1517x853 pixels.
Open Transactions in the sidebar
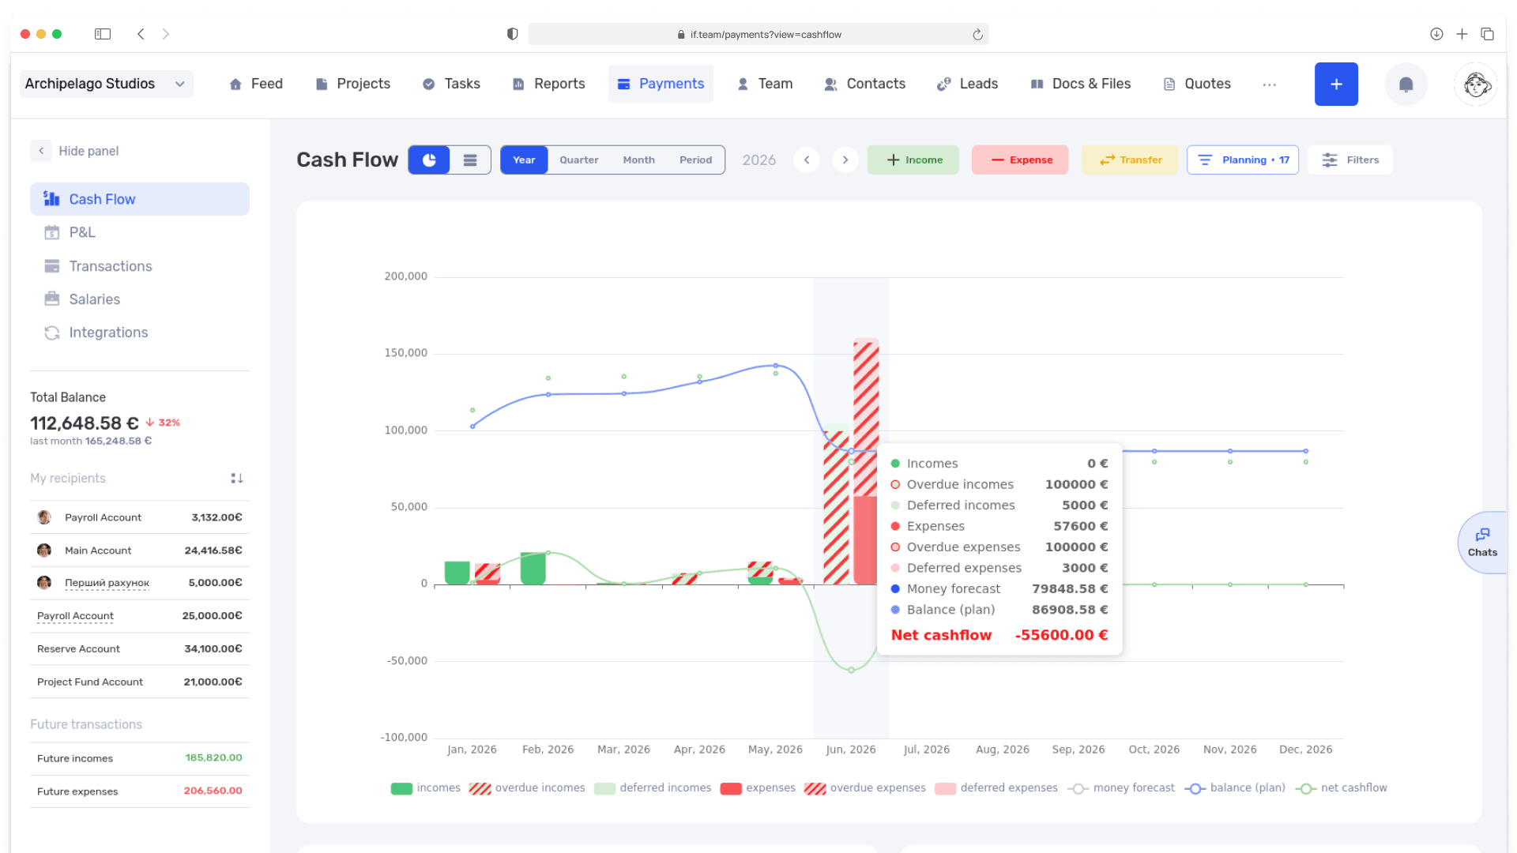click(111, 266)
